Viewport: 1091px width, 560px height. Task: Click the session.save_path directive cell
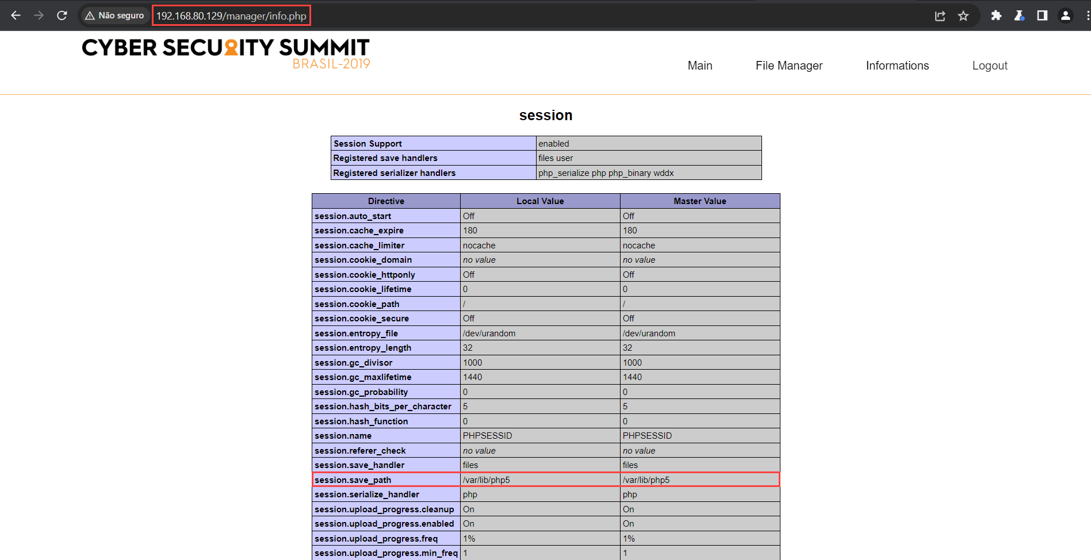click(386, 480)
